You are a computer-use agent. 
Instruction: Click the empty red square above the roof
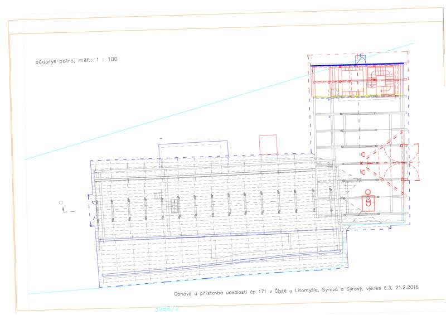point(268,144)
